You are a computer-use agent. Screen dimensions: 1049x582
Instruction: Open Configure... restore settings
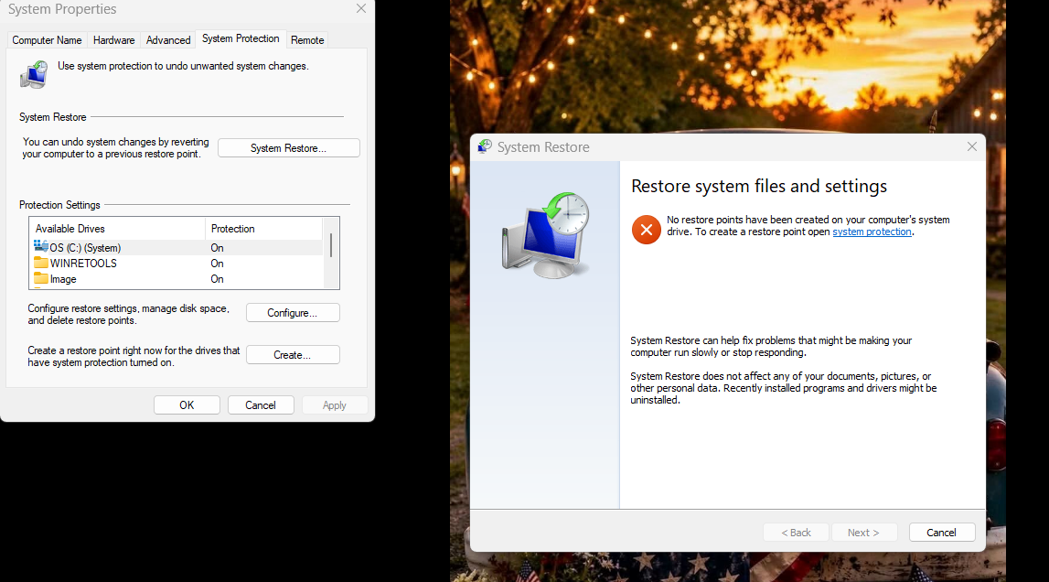tap(293, 313)
